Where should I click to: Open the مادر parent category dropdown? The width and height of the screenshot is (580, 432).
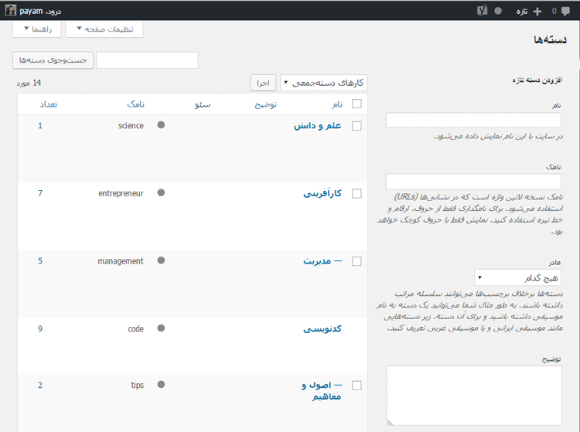517,277
